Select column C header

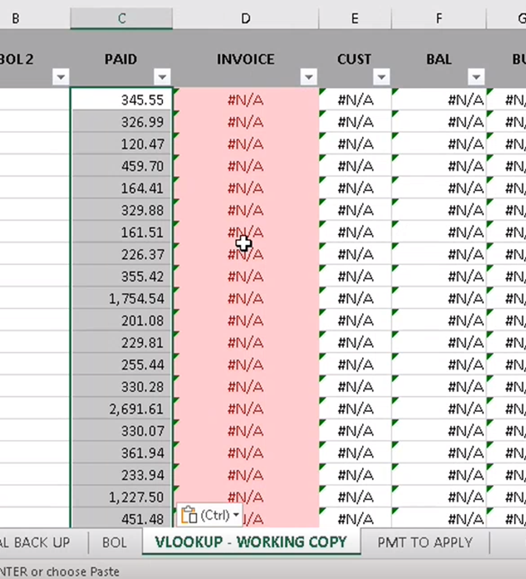pyautogui.click(x=121, y=18)
